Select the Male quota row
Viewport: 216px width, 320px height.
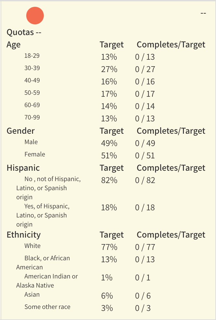(31, 142)
